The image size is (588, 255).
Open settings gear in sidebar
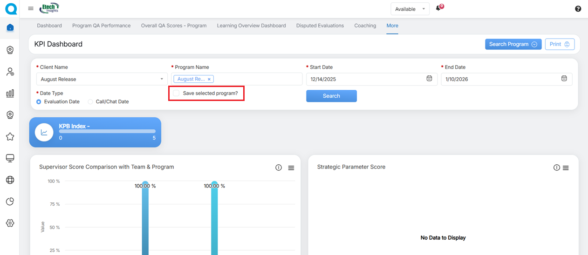pos(10,223)
